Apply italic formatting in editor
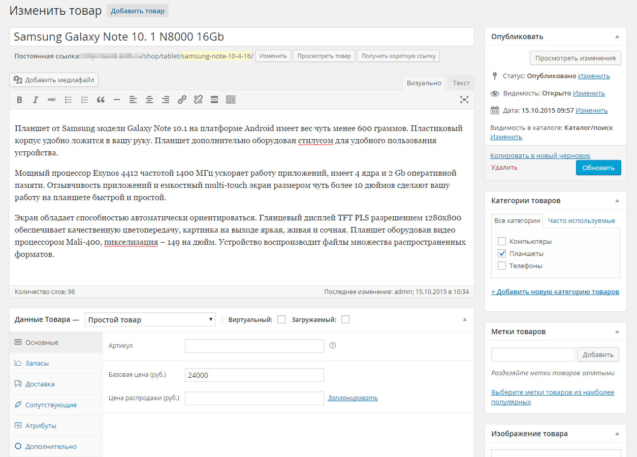Image resolution: width=637 pixels, height=457 pixels. pyautogui.click(x=36, y=100)
